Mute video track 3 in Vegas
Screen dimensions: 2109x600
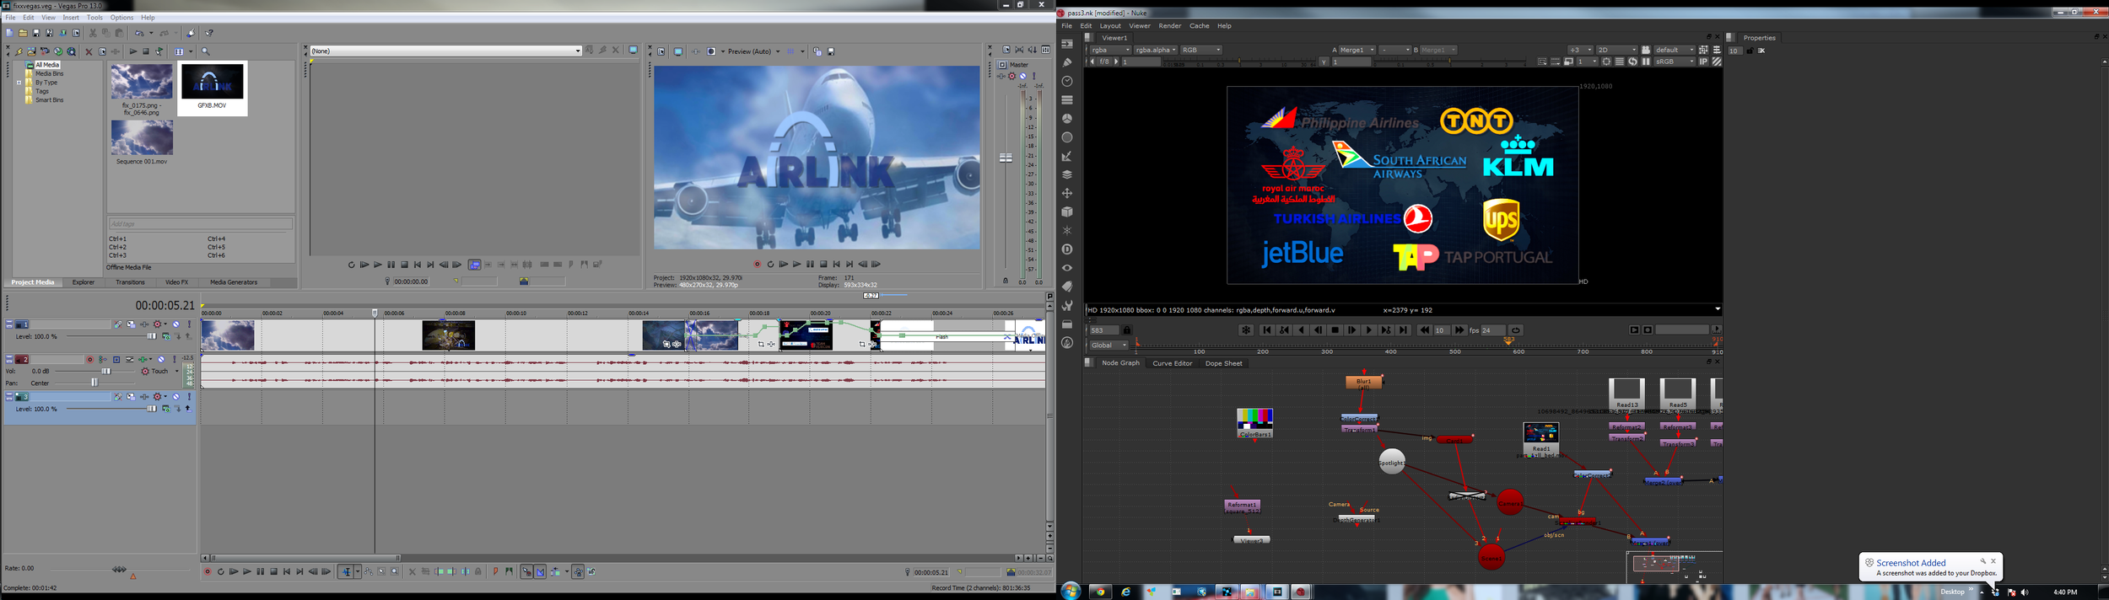pos(175,396)
